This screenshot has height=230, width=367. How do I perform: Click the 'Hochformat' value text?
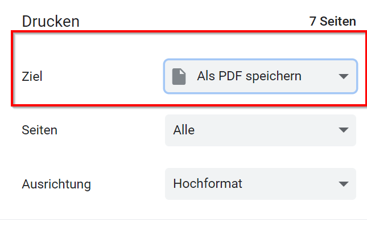[208, 183]
